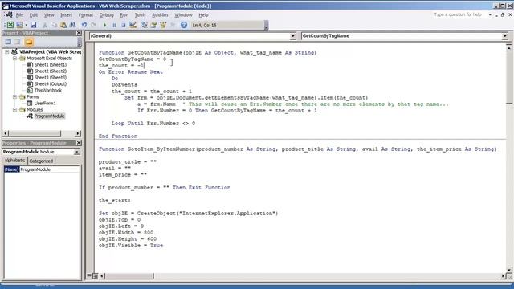Open the Help menu

click(x=203, y=15)
